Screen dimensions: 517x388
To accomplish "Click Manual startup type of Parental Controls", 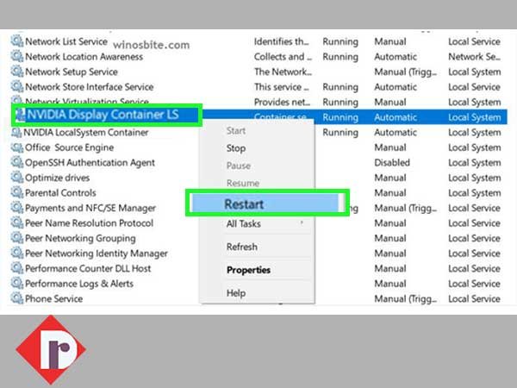I will tap(390, 193).
